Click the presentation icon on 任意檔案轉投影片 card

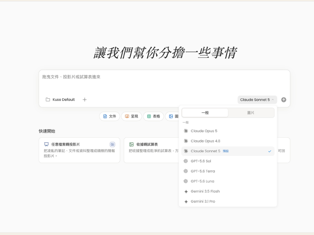pos(46,144)
